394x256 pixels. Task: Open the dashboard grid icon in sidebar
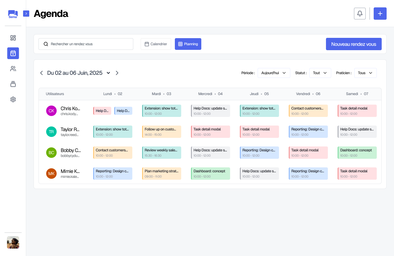coord(13,38)
